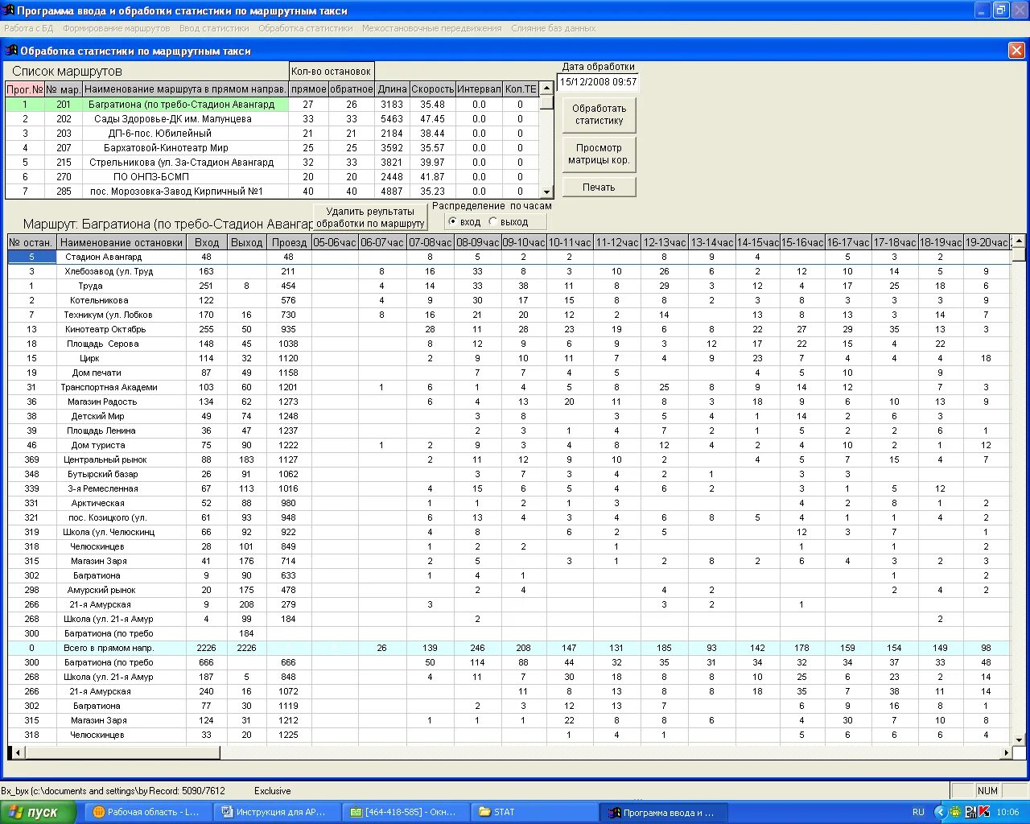Select route 201 'Багратиона (по требо-Стадион Авангард'
The width and height of the screenshot is (1030, 824).
tap(272, 105)
